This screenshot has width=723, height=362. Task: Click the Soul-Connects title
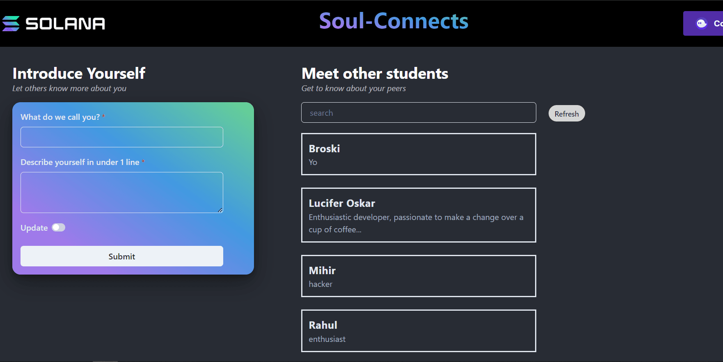[x=394, y=21]
